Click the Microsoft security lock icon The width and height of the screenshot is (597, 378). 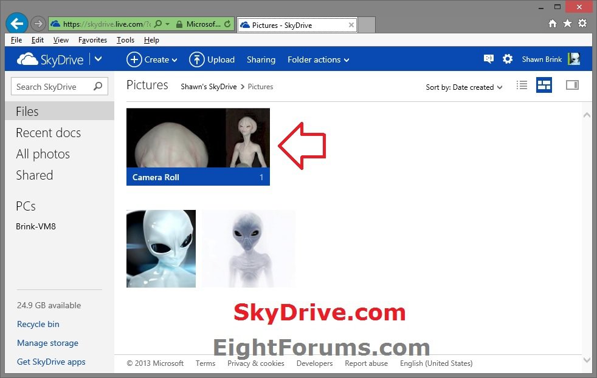(179, 24)
